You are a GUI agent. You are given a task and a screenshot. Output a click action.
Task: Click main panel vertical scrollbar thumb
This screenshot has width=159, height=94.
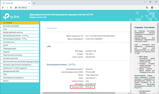pyautogui.click(x=131, y=38)
